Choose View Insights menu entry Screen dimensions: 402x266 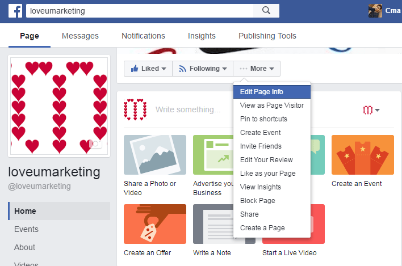pos(272,187)
